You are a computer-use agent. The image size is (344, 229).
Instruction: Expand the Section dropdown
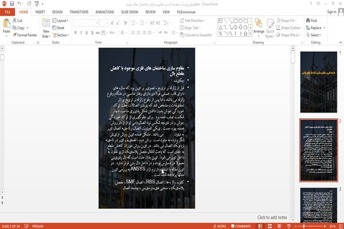coord(61,35)
